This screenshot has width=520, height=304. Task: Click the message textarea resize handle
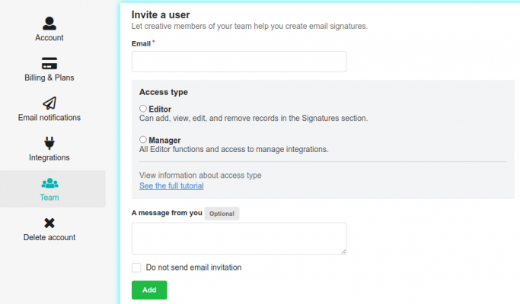click(x=343, y=251)
